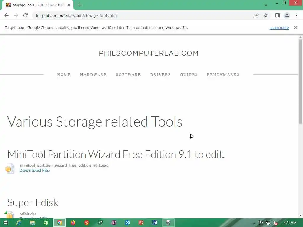Bookmark this page with the star icon
Viewport: 303px width, 227px height.
266,15
